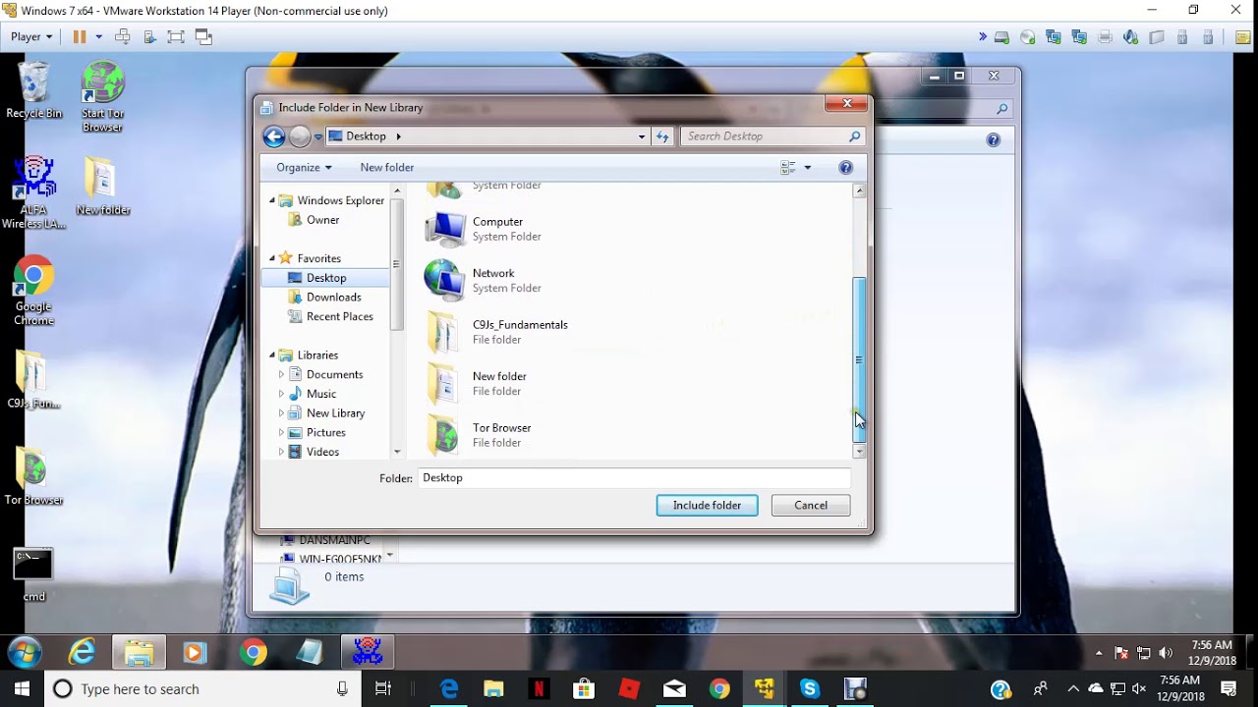This screenshot has width=1258, height=707.
Task: Click the ALFA Wireless LAN desktop icon
Action: coord(33,193)
